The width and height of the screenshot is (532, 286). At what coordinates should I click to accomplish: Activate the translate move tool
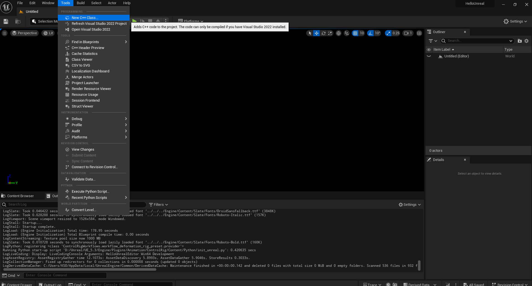pos(316,33)
